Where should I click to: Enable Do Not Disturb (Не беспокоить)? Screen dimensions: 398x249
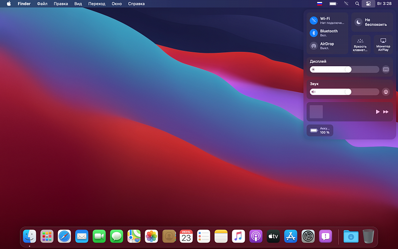click(x=358, y=22)
